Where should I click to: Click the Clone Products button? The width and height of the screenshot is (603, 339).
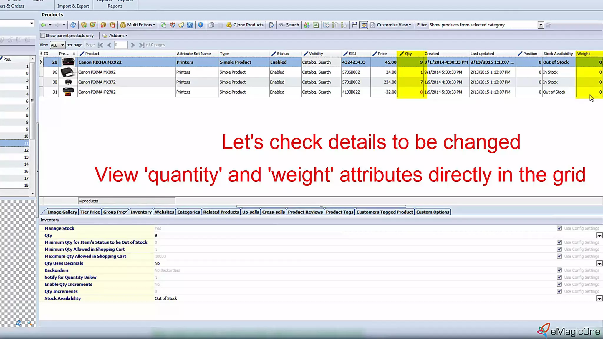(x=245, y=25)
